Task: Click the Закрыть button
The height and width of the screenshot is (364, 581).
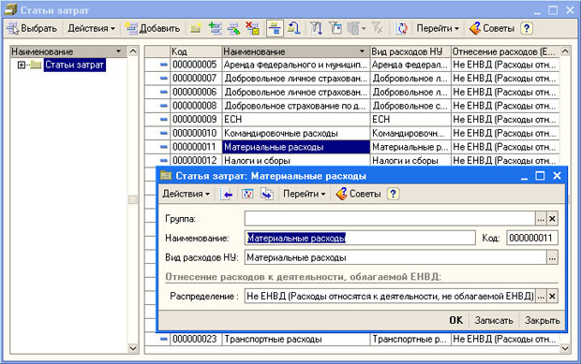Action: pos(542,320)
